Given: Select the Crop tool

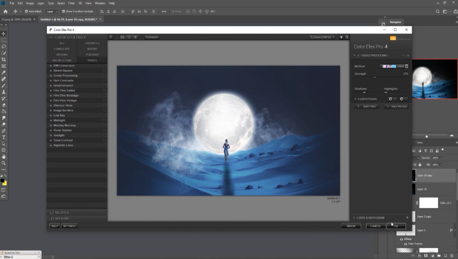Looking at the screenshot, I should point(4,59).
